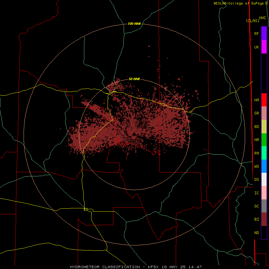Pick the mint green RA legend swatch

pos(264,153)
